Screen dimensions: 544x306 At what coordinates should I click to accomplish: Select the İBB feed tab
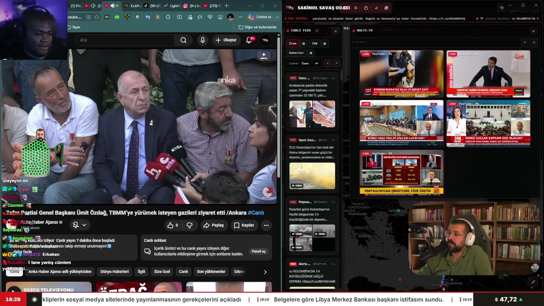[x=314, y=43]
